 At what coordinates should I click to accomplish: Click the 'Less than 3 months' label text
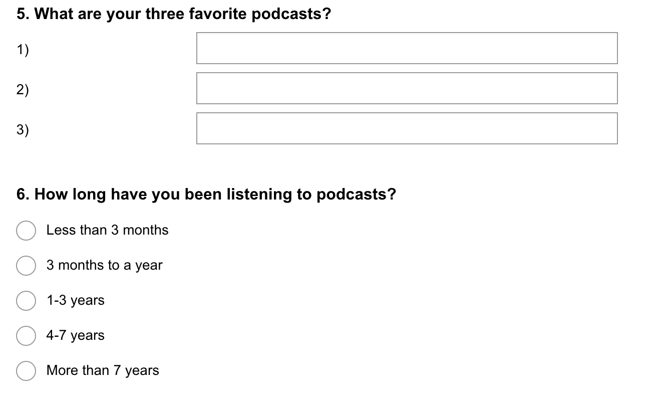108,230
